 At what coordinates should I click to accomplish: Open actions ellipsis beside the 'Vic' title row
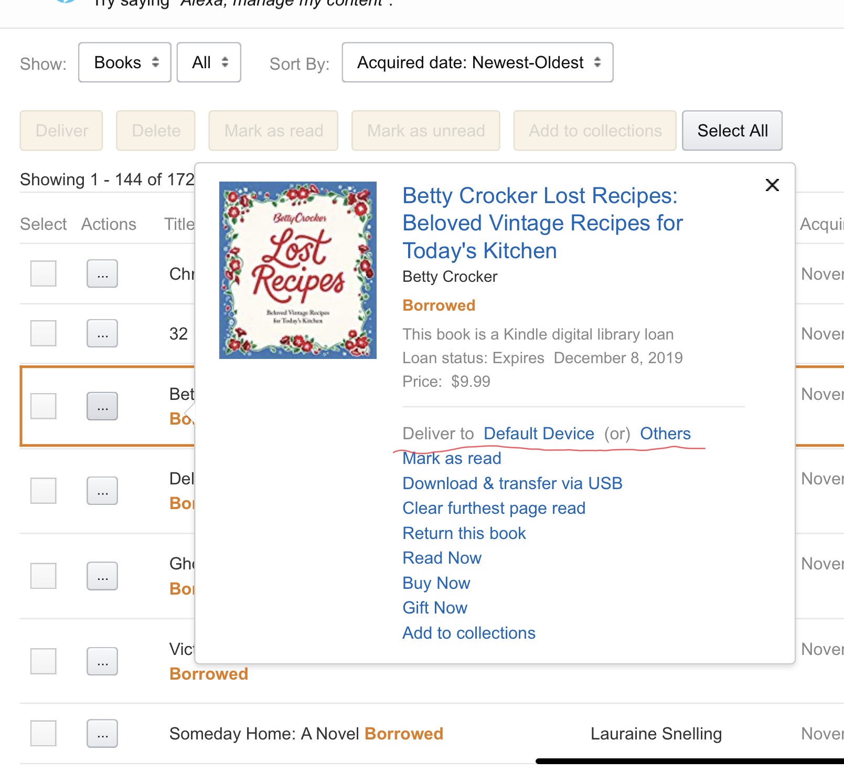[x=102, y=661]
